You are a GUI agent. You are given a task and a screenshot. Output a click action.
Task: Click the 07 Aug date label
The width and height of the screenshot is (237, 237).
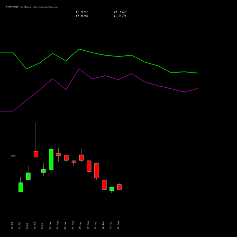tap(80, 226)
